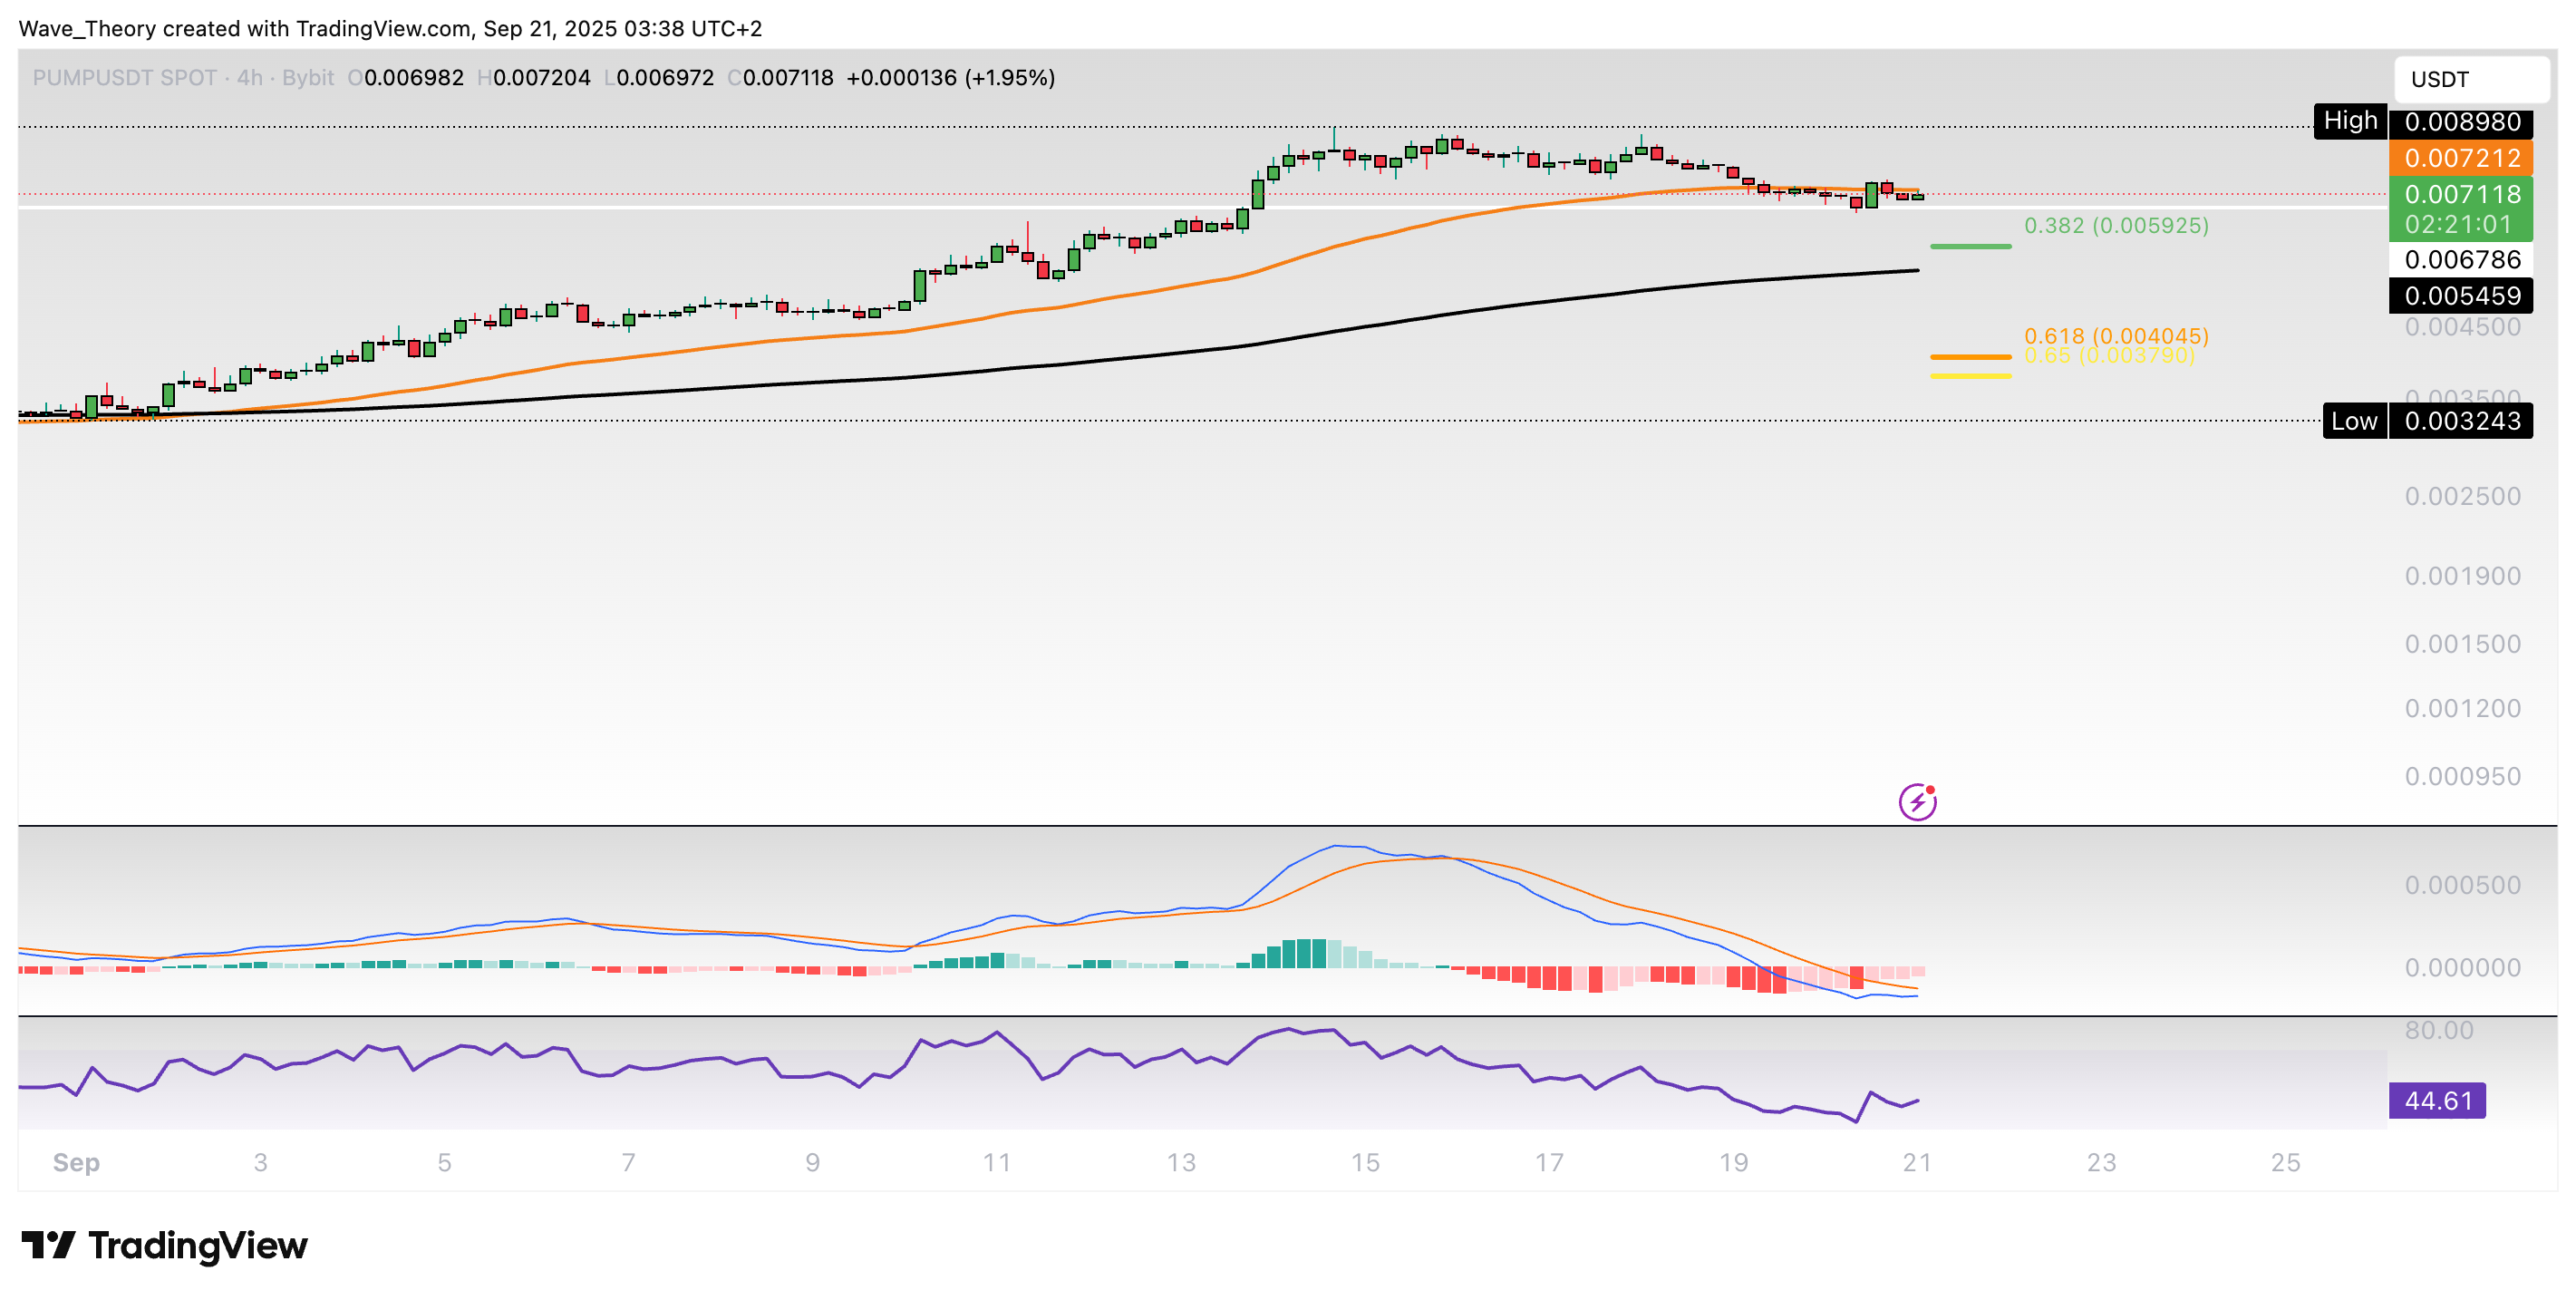Click the Low price tag label
The image size is (2576, 1300).
pyautogui.click(x=2353, y=421)
